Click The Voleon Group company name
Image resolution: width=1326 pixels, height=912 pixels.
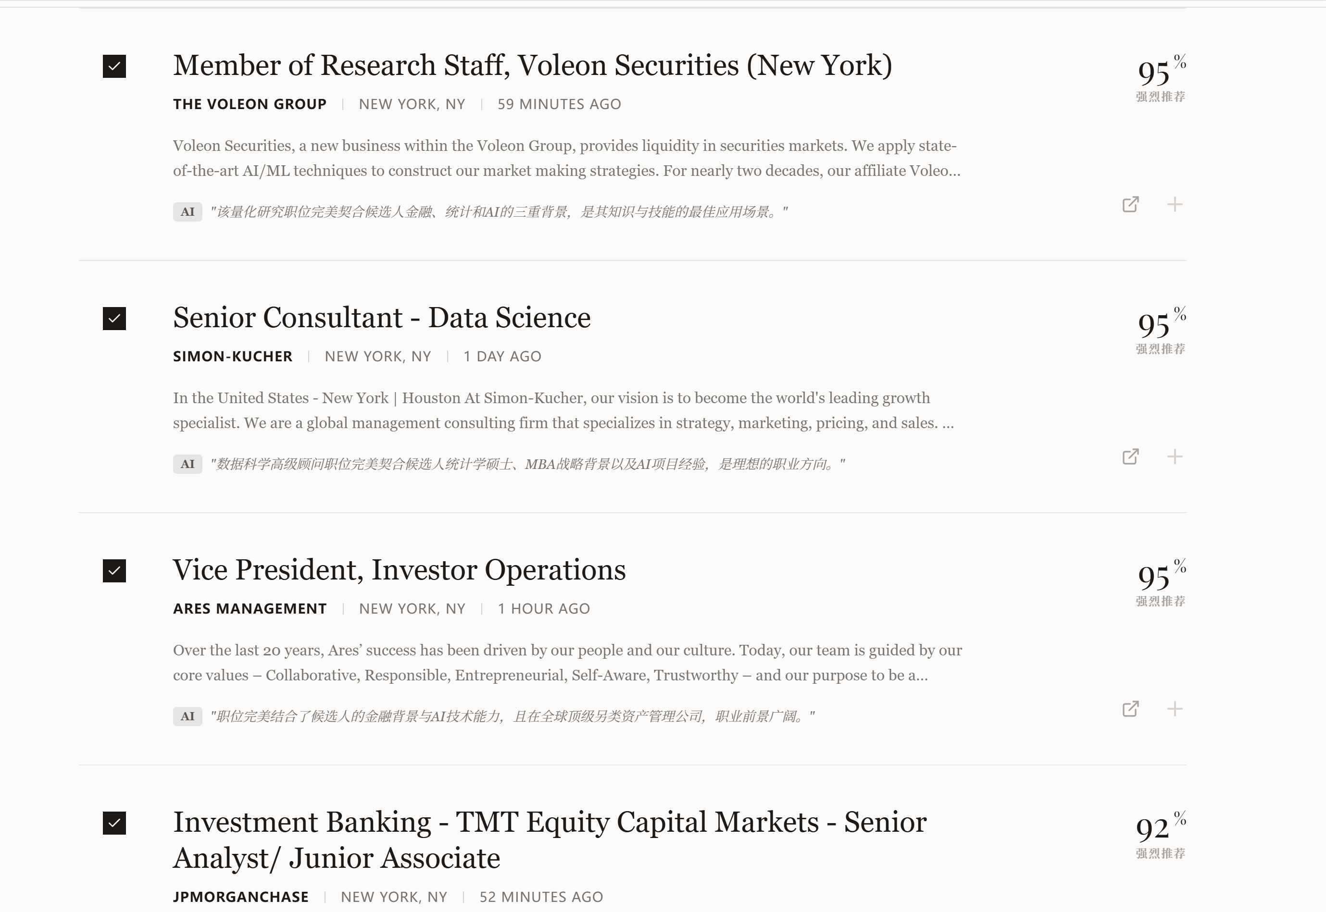[250, 104]
